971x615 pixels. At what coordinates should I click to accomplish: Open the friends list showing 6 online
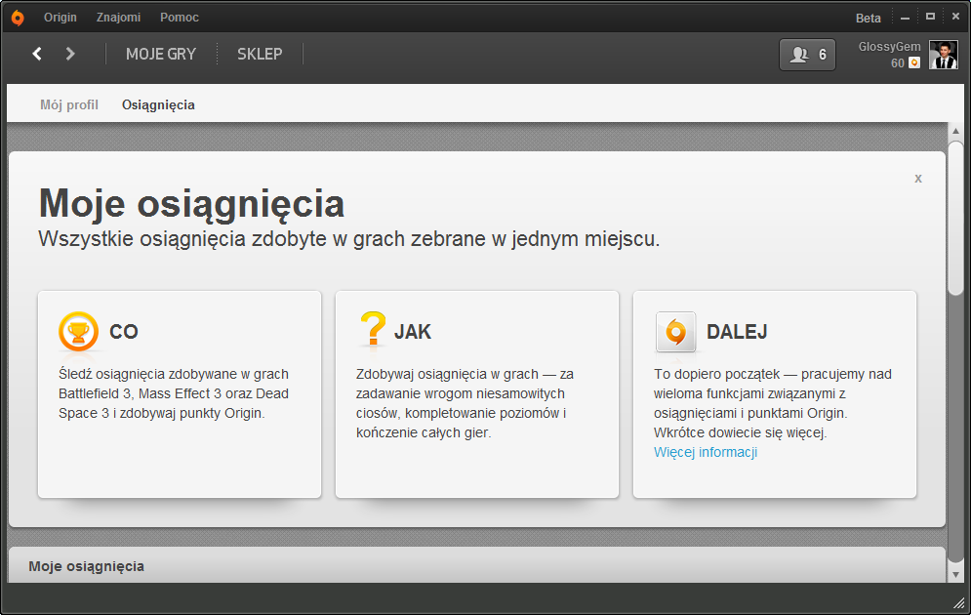[x=808, y=55]
